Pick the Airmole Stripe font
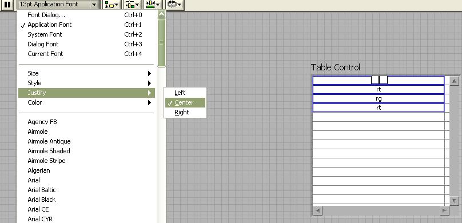The width and height of the screenshot is (462, 223). tap(86, 161)
